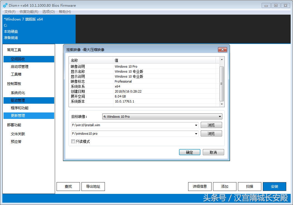Maximize the Dism++ window
This screenshot has width=293, height=205.
(276, 6)
